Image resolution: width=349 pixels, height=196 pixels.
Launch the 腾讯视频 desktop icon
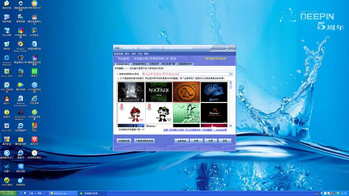point(20,87)
